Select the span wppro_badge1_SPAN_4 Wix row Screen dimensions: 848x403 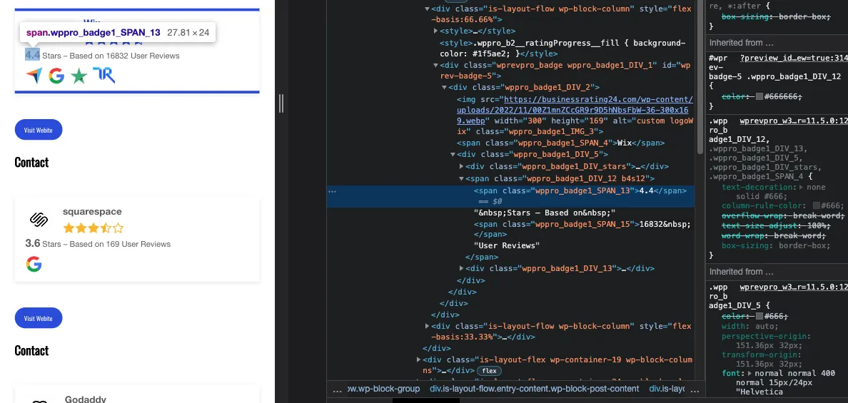coord(561,143)
